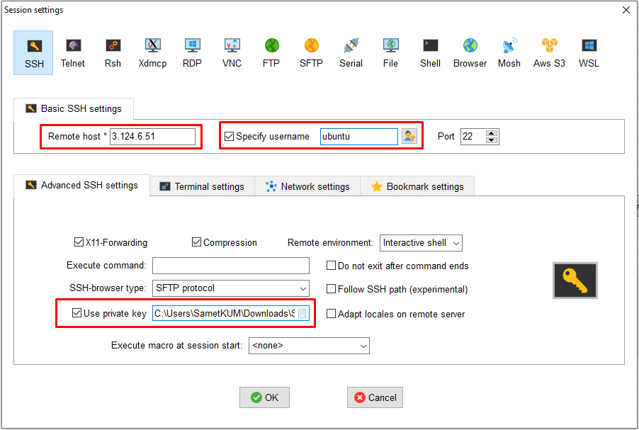
Task: Enable Adapt locales on remote server
Action: pos(331,313)
